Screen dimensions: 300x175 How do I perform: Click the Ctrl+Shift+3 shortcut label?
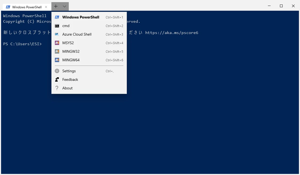[x=115, y=35]
